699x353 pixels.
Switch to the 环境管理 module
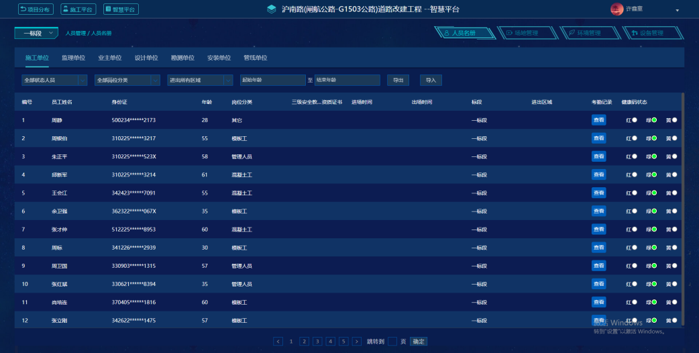point(590,33)
